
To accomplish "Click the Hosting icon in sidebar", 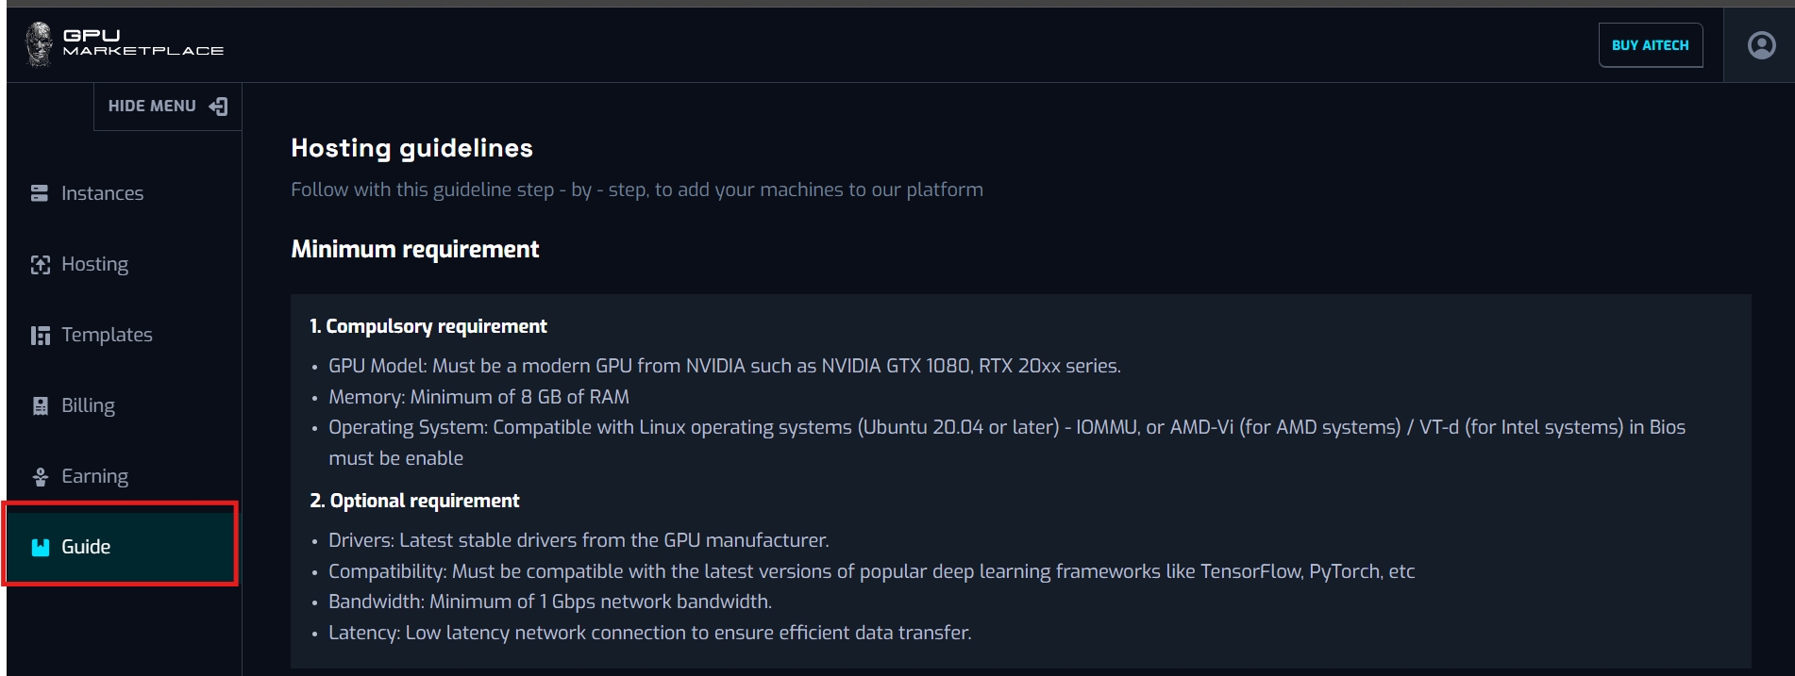I will point(40,265).
